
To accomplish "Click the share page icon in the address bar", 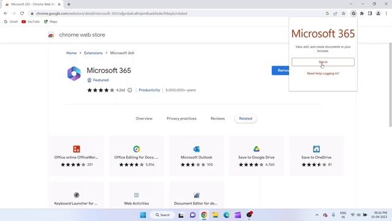I will 335,14.
